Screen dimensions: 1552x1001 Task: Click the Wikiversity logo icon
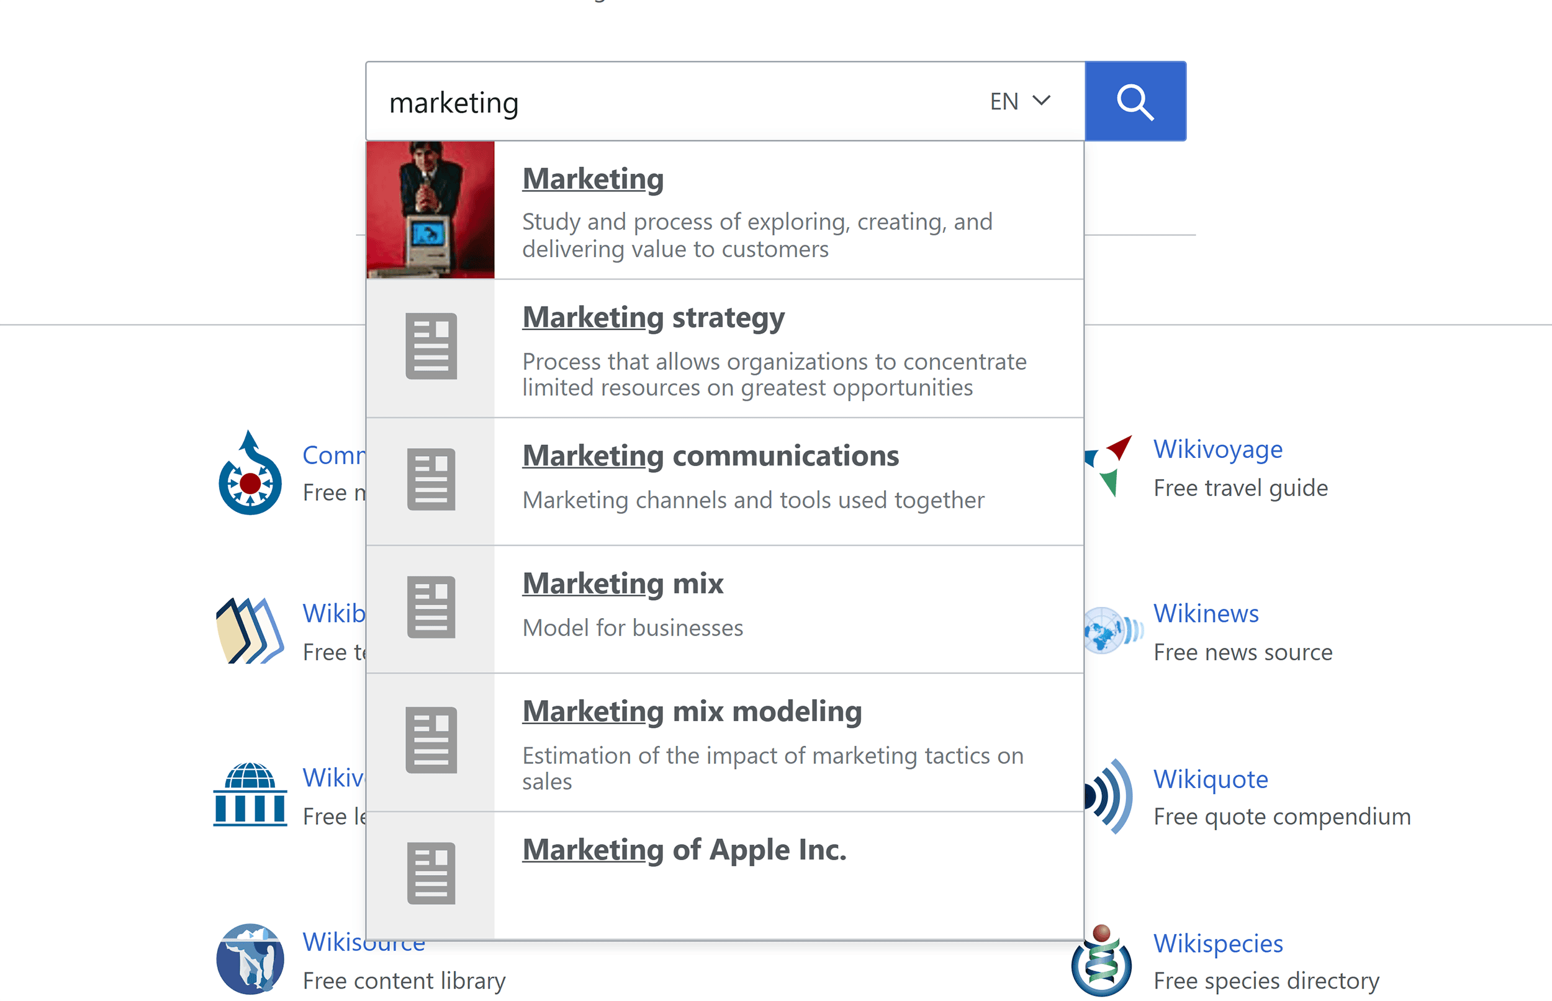[x=250, y=794]
